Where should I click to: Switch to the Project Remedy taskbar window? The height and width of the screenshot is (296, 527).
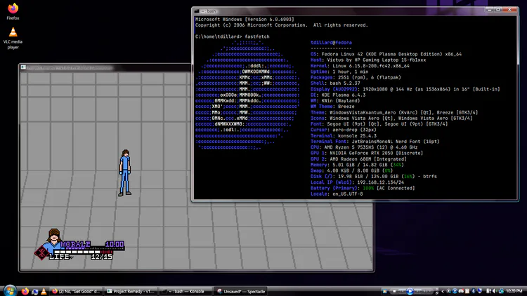point(131,291)
